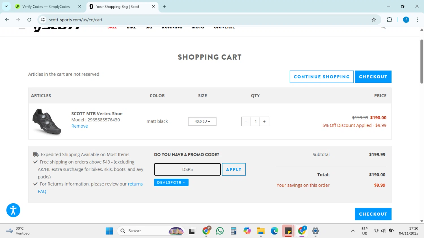
Task: Click the search magnifier in the site header
Action: pos(383,28)
